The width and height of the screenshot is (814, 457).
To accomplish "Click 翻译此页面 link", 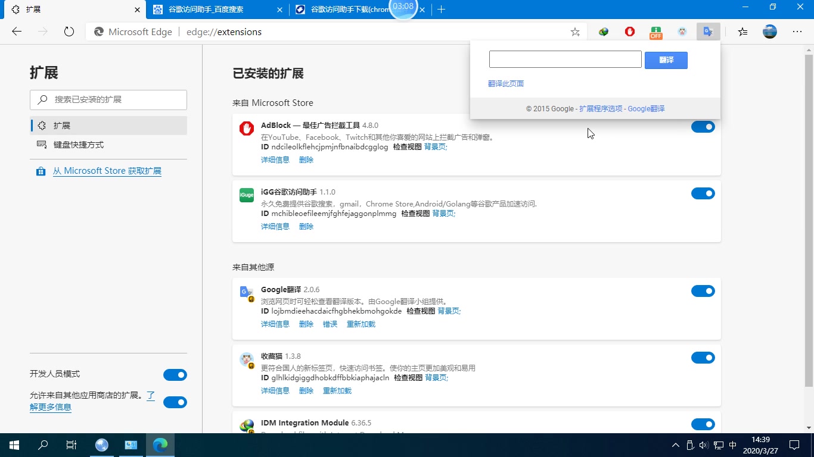I will [x=506, y=84].
